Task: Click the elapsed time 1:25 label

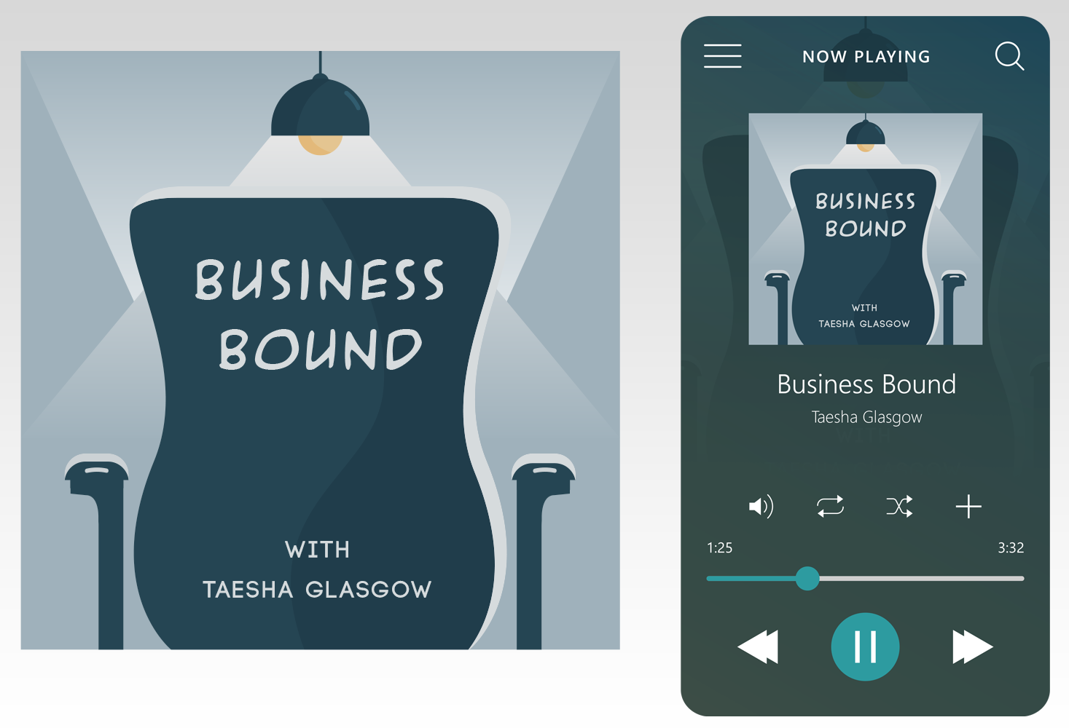Action: [719, 547]
